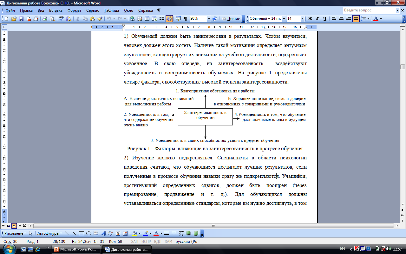Insert an Excel worksheet
The image size is (406, 254).
click(x=154, y=19)
